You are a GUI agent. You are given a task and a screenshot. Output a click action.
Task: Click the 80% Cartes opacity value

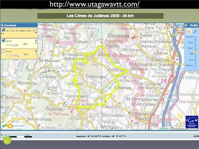click(x=25, y=44)
